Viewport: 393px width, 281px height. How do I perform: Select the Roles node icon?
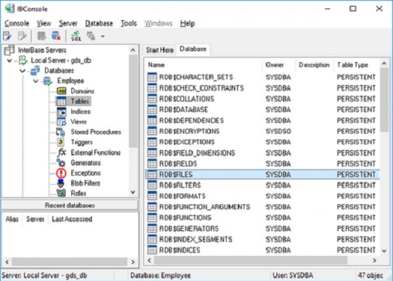pos(61,193)
